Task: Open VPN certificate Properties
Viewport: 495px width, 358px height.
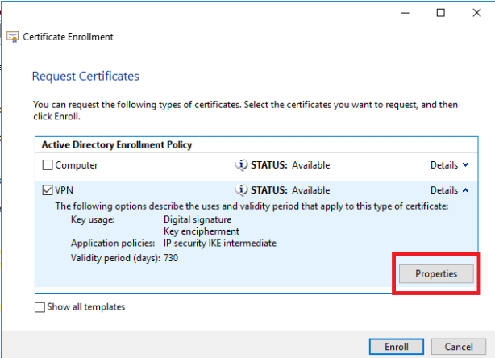Action: tap(436, 273)
